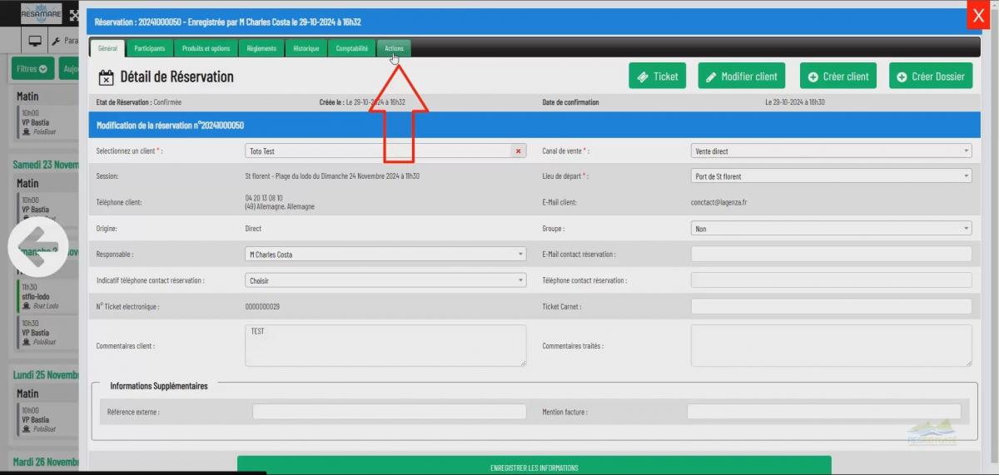999x475 pixels.
Task: Click the Ticket button
Action: coord(658,77)
